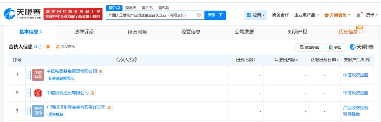Open equity chart icon beside 中信投资控股有限公司

92,93
